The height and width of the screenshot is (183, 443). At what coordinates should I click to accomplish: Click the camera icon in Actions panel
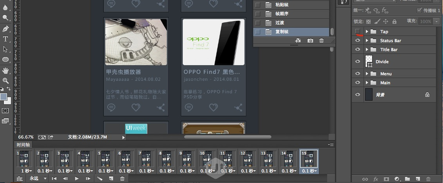310,41
